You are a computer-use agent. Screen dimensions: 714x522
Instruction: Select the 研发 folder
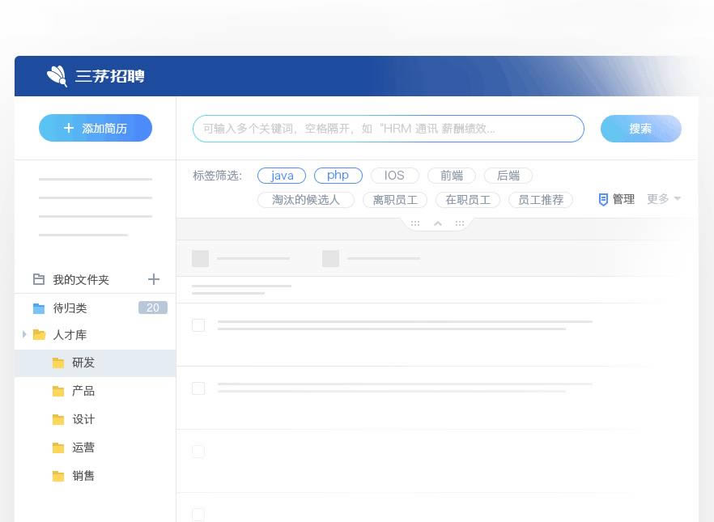click(x=83, y=363)
